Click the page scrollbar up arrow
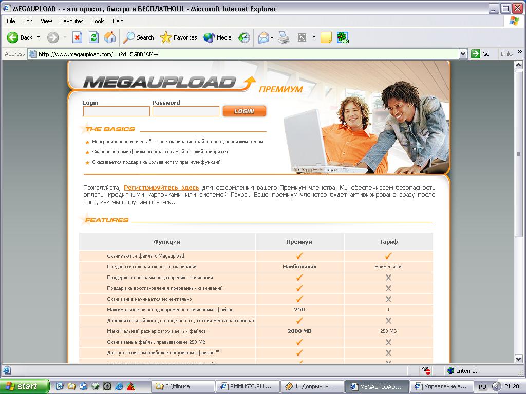This screenshot has width=526, height=394. [x=519, y=65]
